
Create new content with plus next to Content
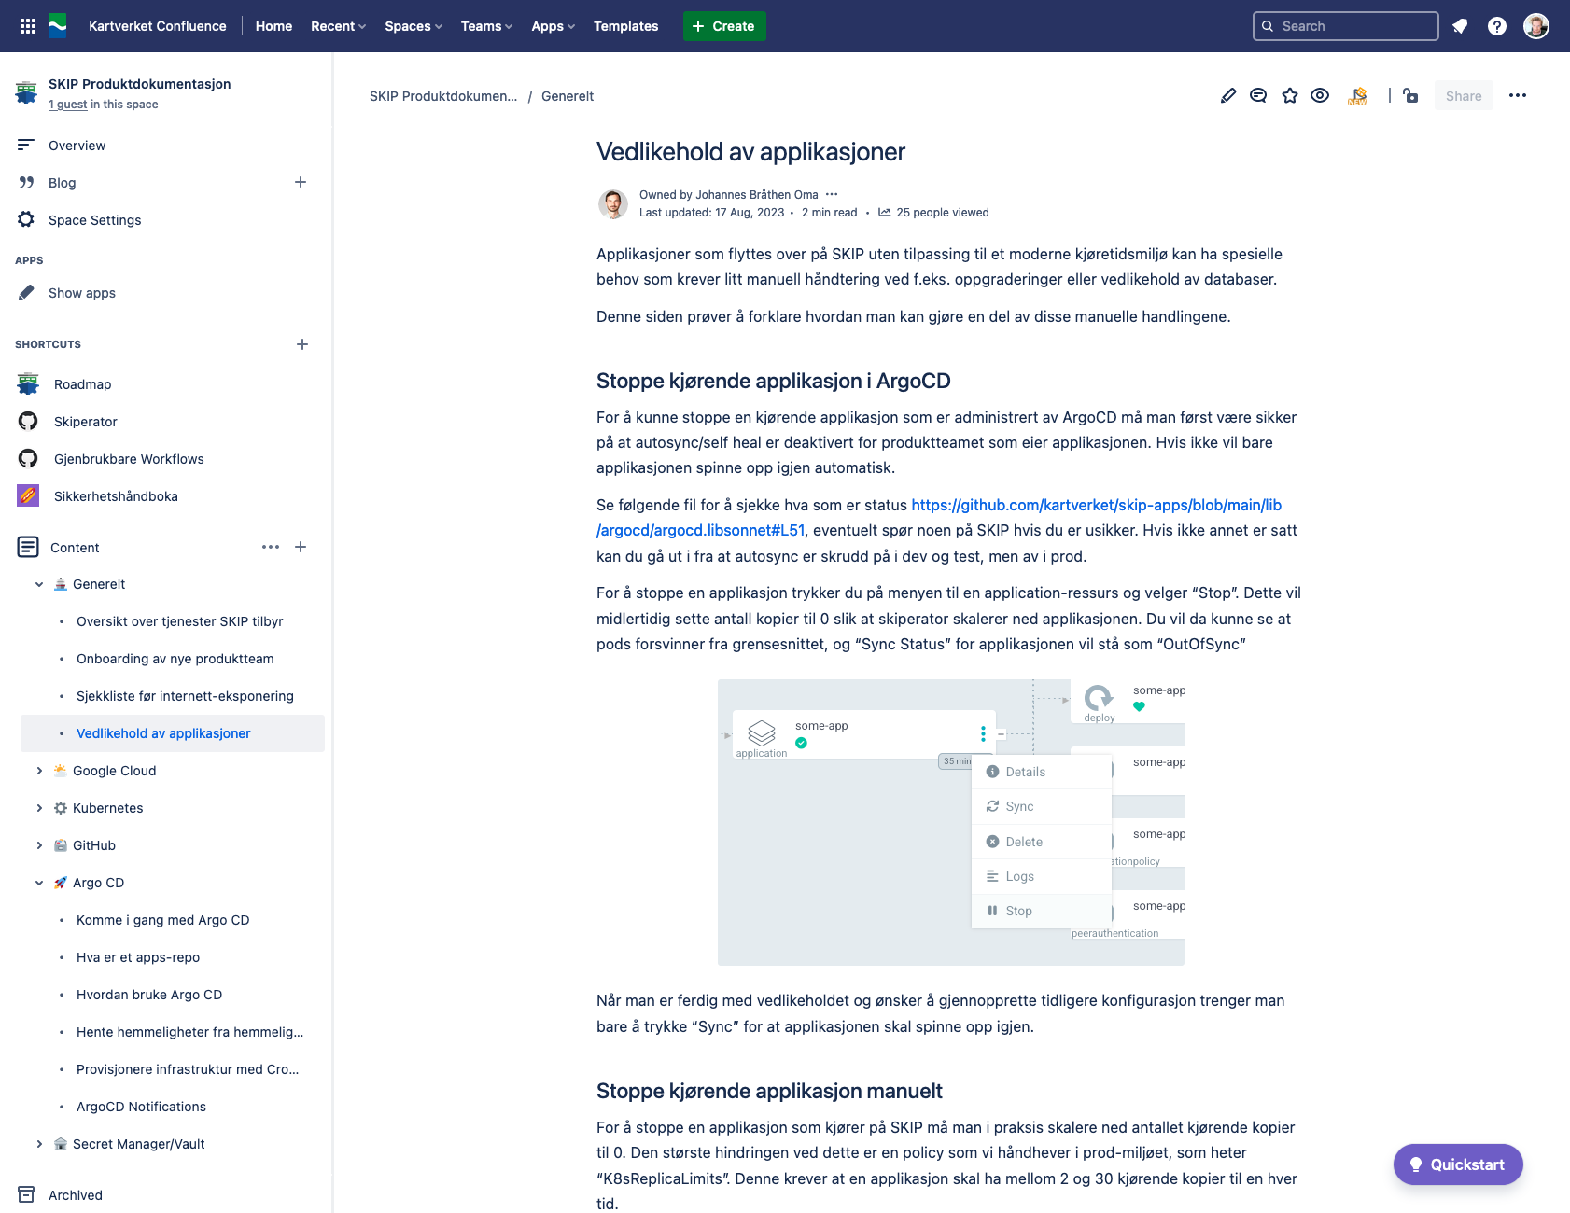301,547
